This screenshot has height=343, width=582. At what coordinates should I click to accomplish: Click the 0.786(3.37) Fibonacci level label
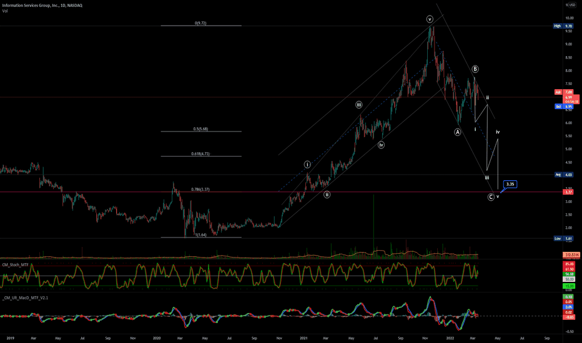[200, 189]
